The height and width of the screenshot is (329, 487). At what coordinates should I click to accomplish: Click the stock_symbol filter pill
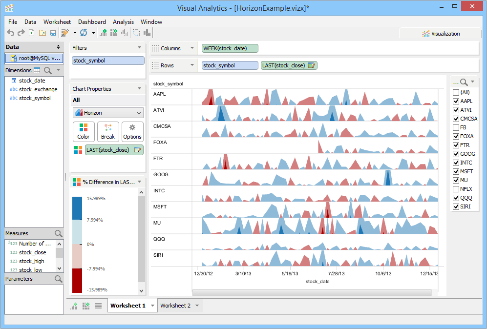pos(108,61)
